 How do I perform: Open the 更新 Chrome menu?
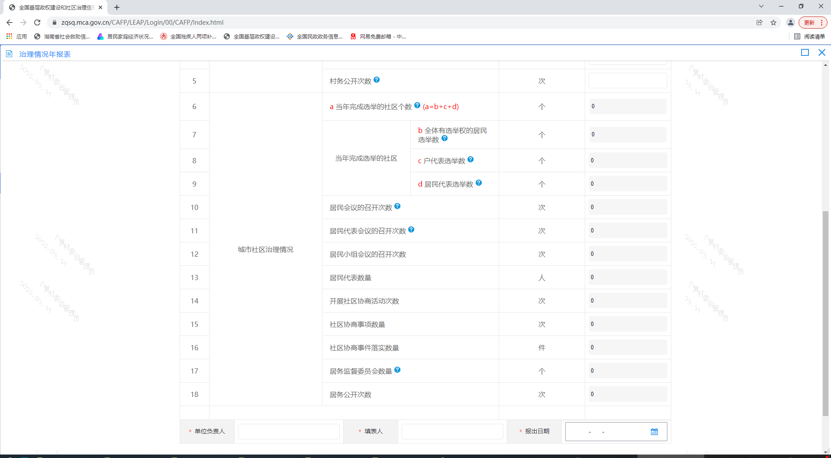point(812,23)
